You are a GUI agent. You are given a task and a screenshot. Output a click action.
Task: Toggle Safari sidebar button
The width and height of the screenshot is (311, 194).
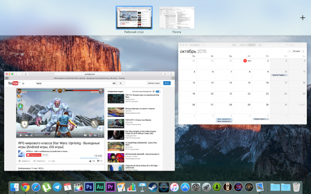pos(26,74)
